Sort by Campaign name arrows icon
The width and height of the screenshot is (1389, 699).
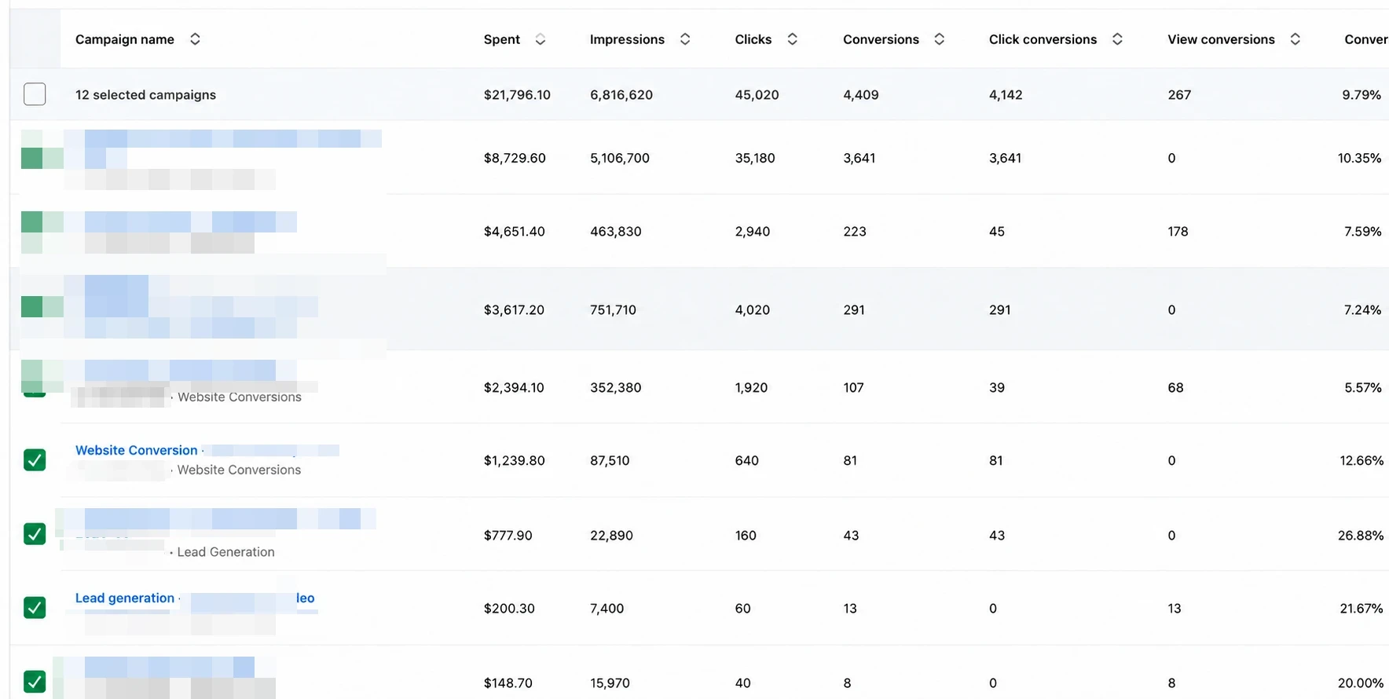click(x=195, y=39)
